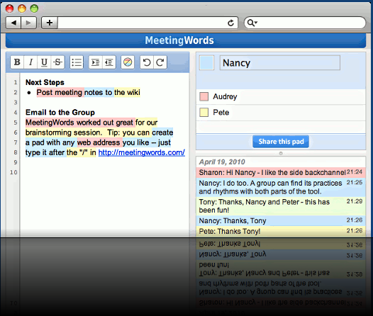Click the 'a pad with any web address' line
This screenshot has height=316, width=373.
tap(98, 142)
